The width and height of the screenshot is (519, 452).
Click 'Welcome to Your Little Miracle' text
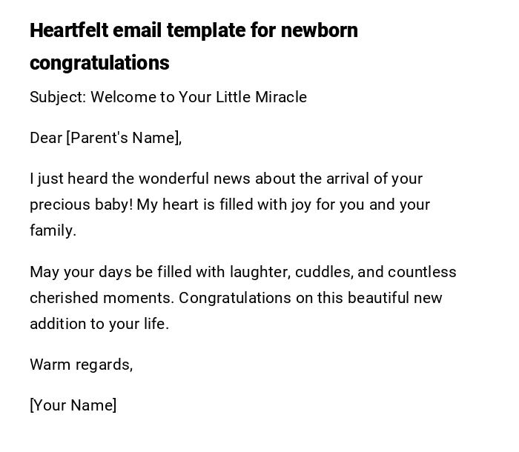pos(199,97)
